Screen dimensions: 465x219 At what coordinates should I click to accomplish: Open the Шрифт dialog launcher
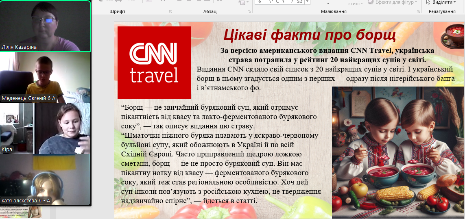tap(170, 11)
